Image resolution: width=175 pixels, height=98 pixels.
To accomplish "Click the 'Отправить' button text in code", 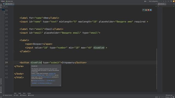I will tap(68, 63).
